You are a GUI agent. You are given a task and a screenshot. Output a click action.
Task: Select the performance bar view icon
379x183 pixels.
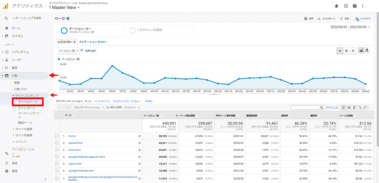coord(355,107)
